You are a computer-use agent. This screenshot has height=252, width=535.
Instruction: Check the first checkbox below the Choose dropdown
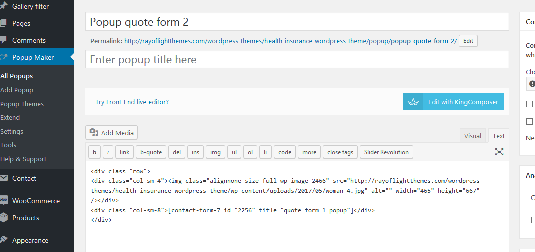529,104
